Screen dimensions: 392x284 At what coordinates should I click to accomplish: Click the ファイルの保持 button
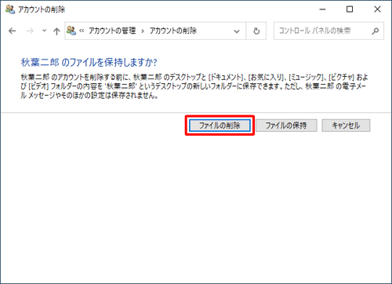[286, 126]
